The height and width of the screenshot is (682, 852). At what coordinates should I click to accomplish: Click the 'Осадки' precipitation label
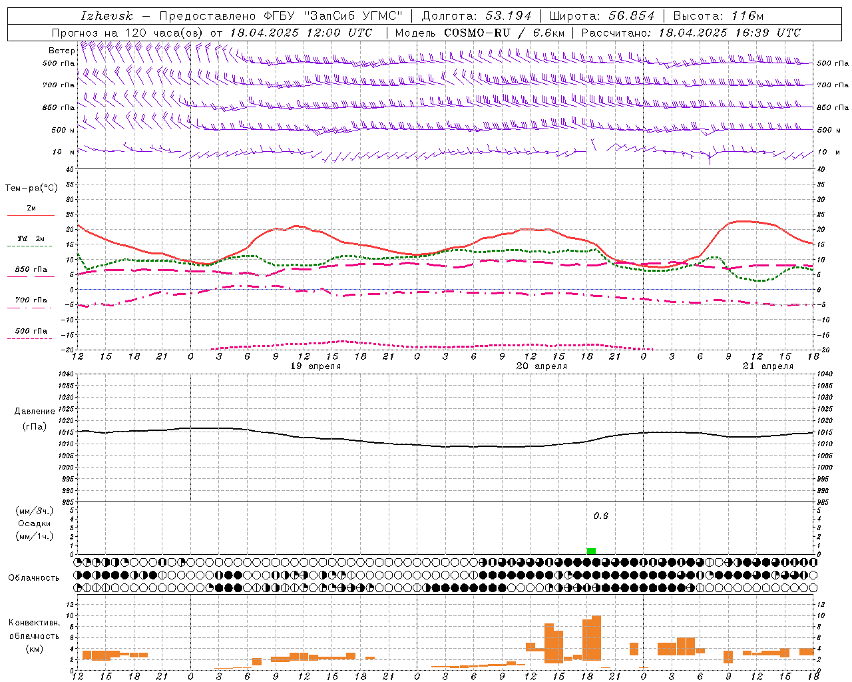(x=35, y=523)
